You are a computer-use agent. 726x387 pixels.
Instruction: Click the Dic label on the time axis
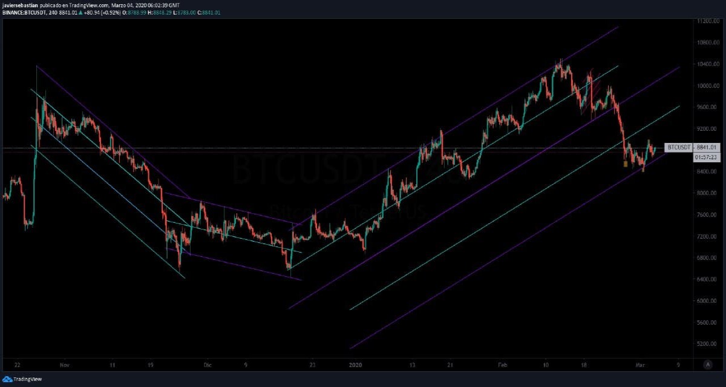(208, 365)
